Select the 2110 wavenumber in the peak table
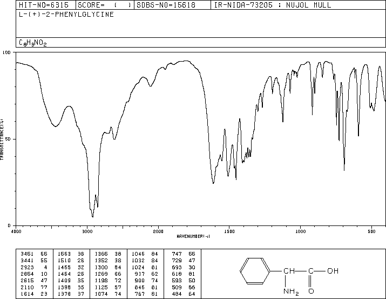 tap(27, 288)
